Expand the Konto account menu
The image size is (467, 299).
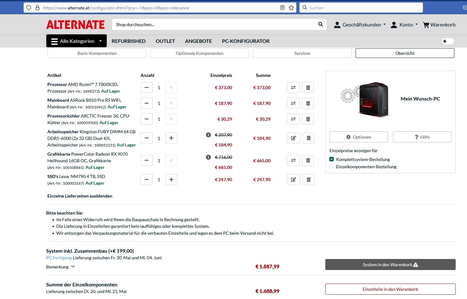[404, 25]
